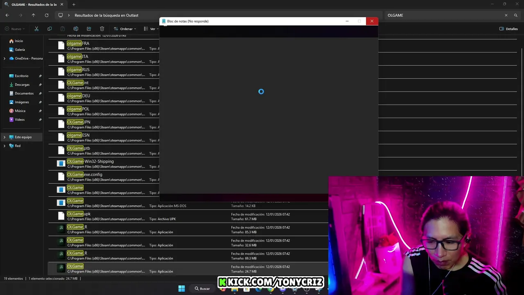Open the Ordenar sort dropdown
This screenshot has width=524, height=295.
pos(125,29)
